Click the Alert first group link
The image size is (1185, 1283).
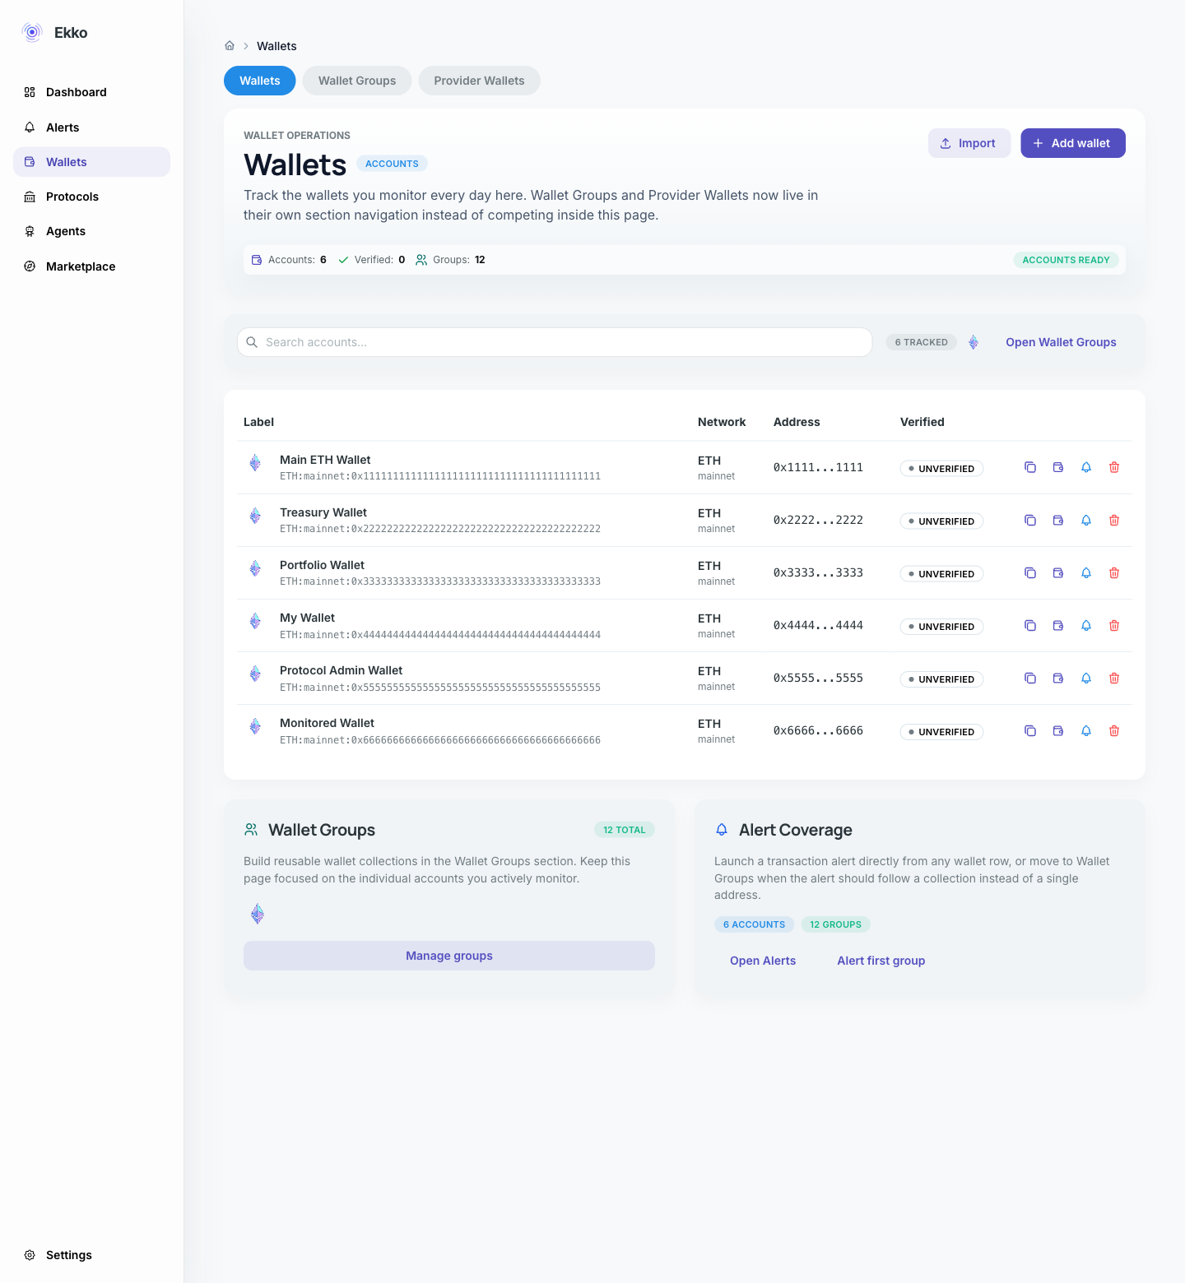[881, 961]
